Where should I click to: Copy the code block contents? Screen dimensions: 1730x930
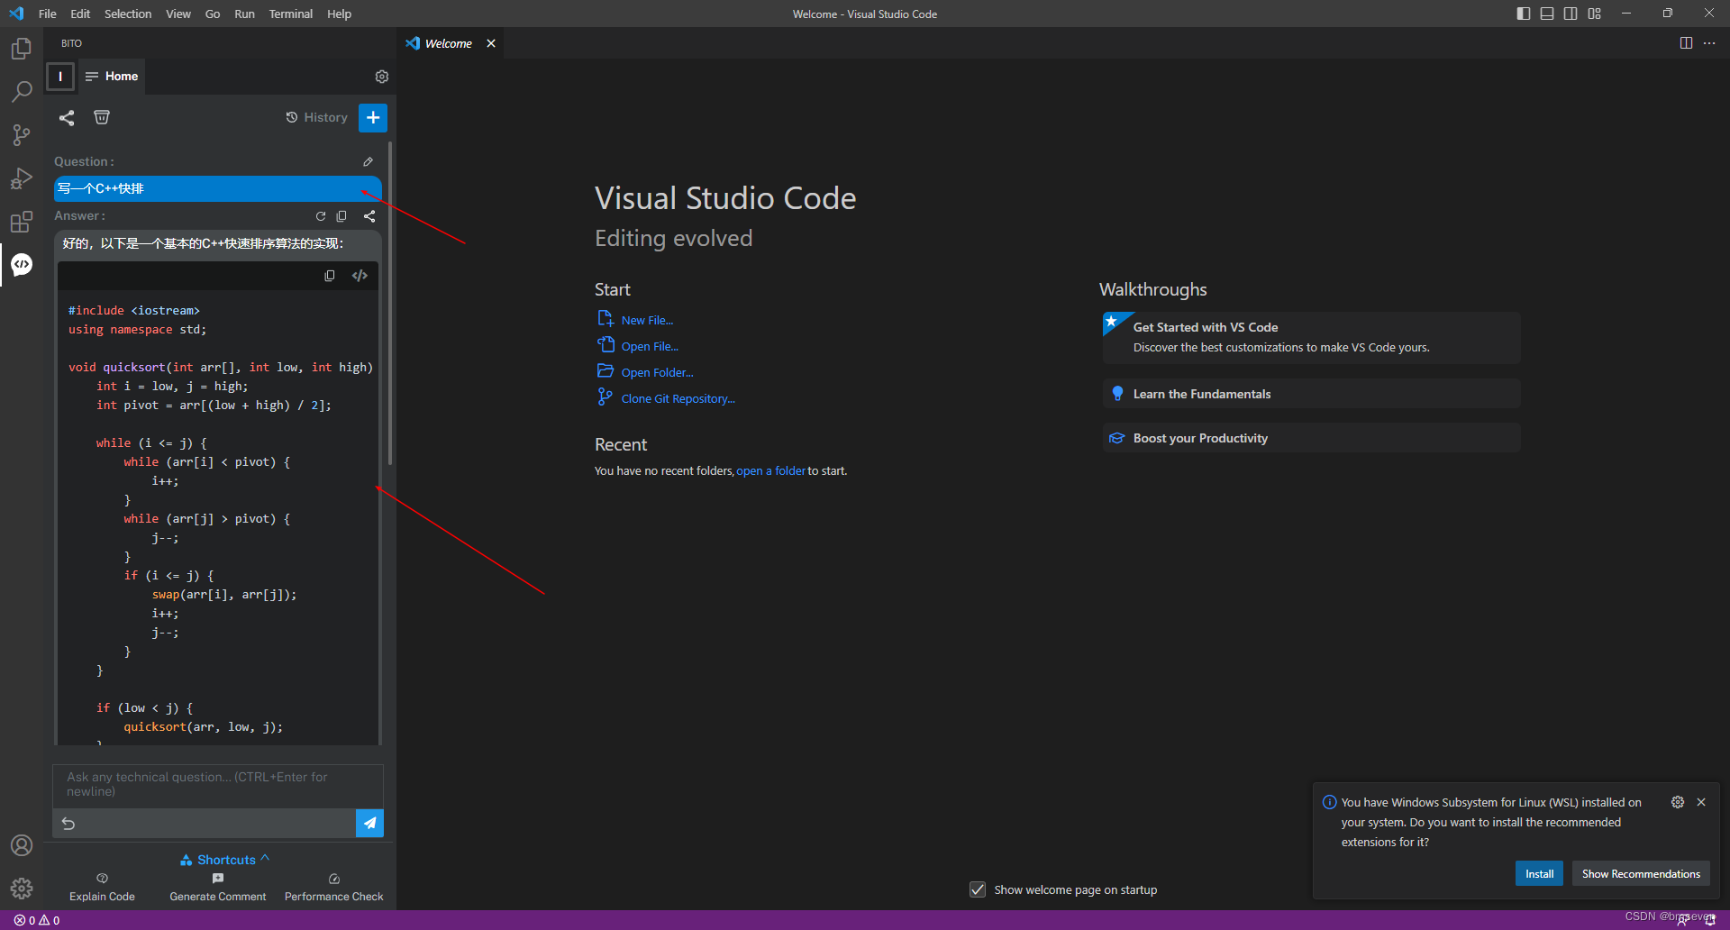click(x=330, y=276)
